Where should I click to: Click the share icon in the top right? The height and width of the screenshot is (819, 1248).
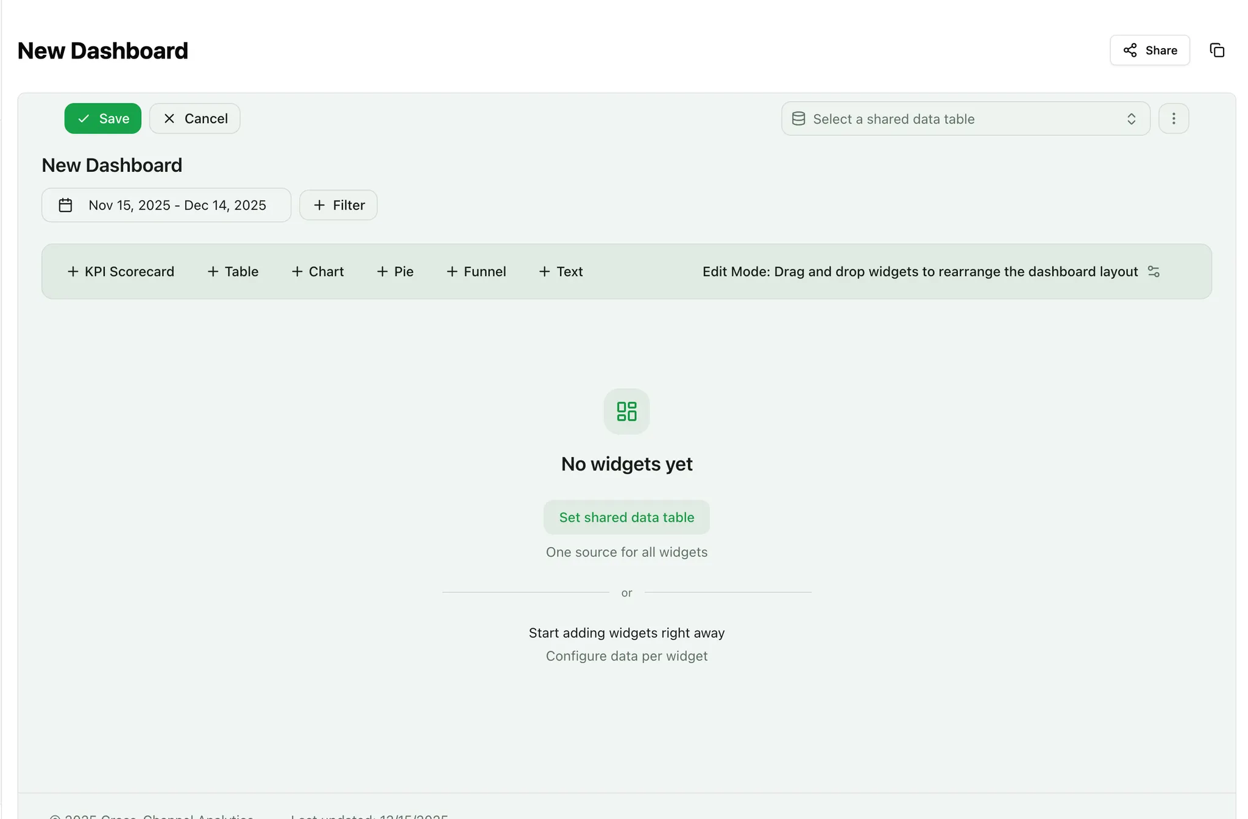coord(1130,51)
